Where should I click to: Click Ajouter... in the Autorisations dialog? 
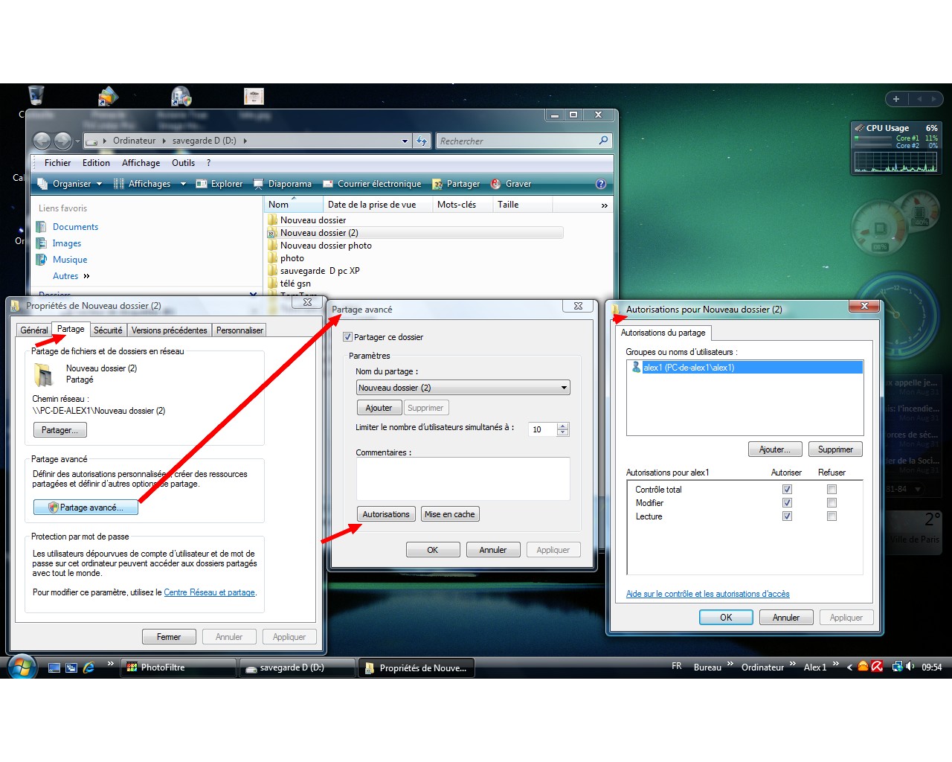[x=775, y=449]
